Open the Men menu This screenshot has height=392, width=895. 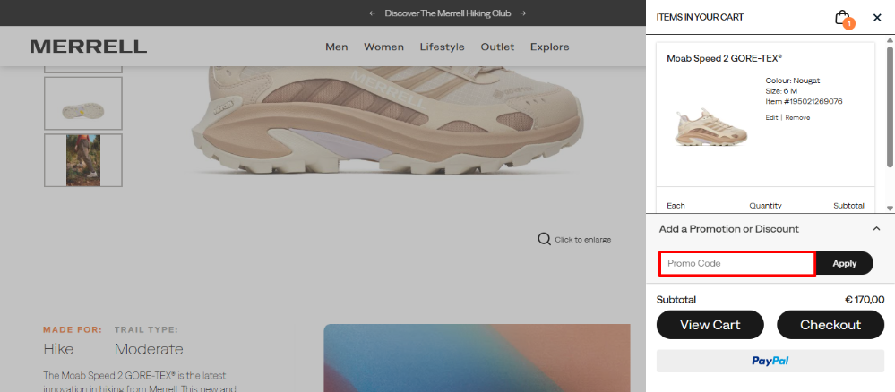[x=337, y=47]
